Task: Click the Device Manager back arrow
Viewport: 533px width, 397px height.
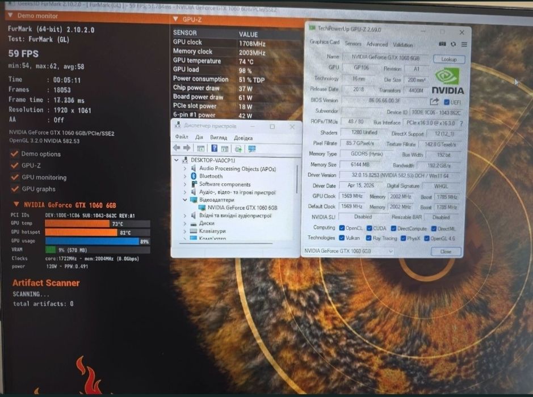Action: [x=177, y=147]
